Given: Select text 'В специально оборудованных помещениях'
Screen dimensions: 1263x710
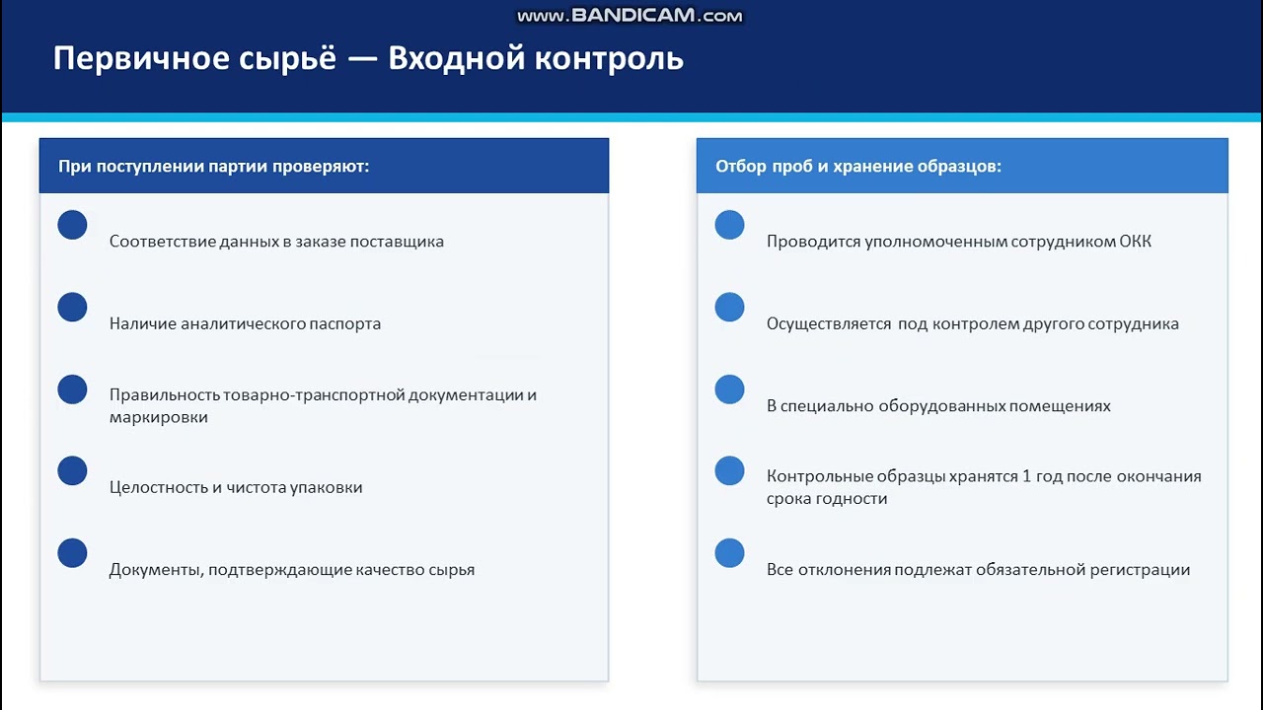Looking at the screenshot, I should (x=938, y=406).
